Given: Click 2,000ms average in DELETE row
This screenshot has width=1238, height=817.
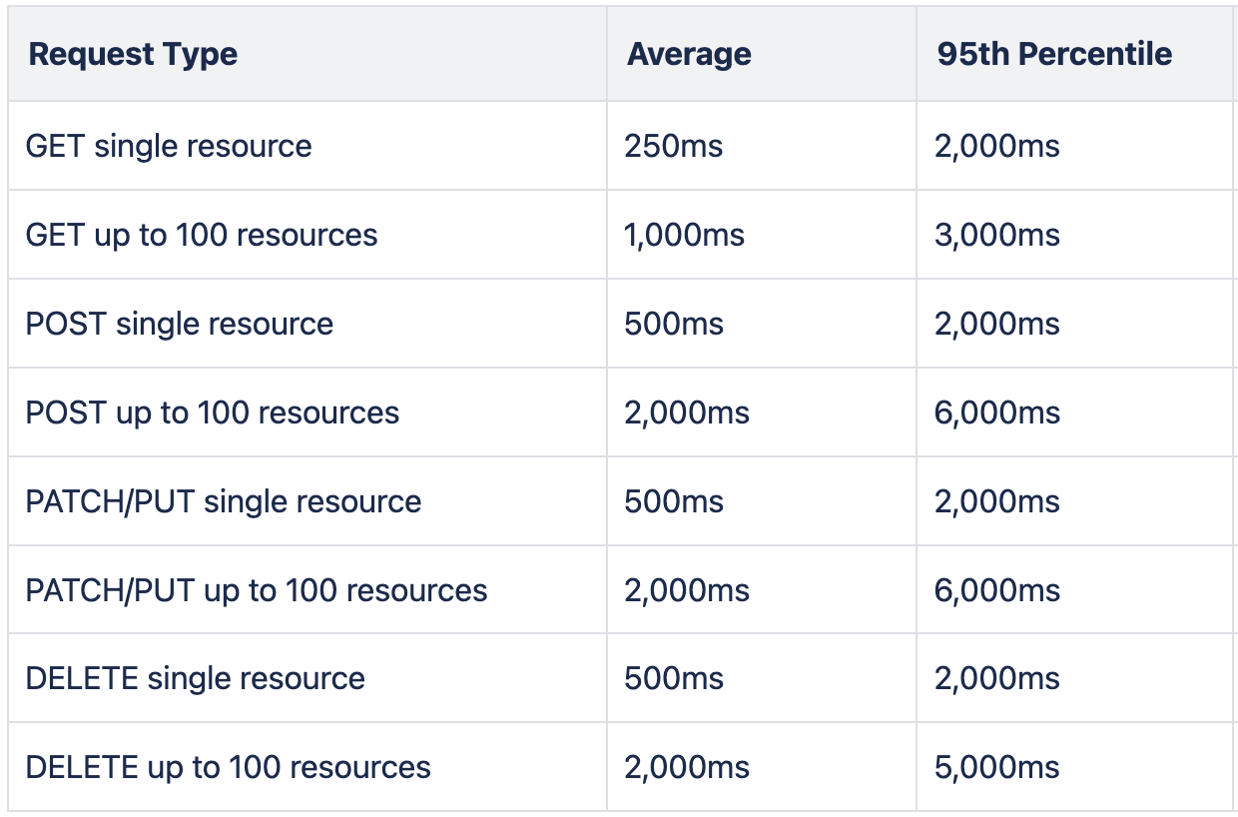Looking at the screenshot, I should (x=687, y=767).
